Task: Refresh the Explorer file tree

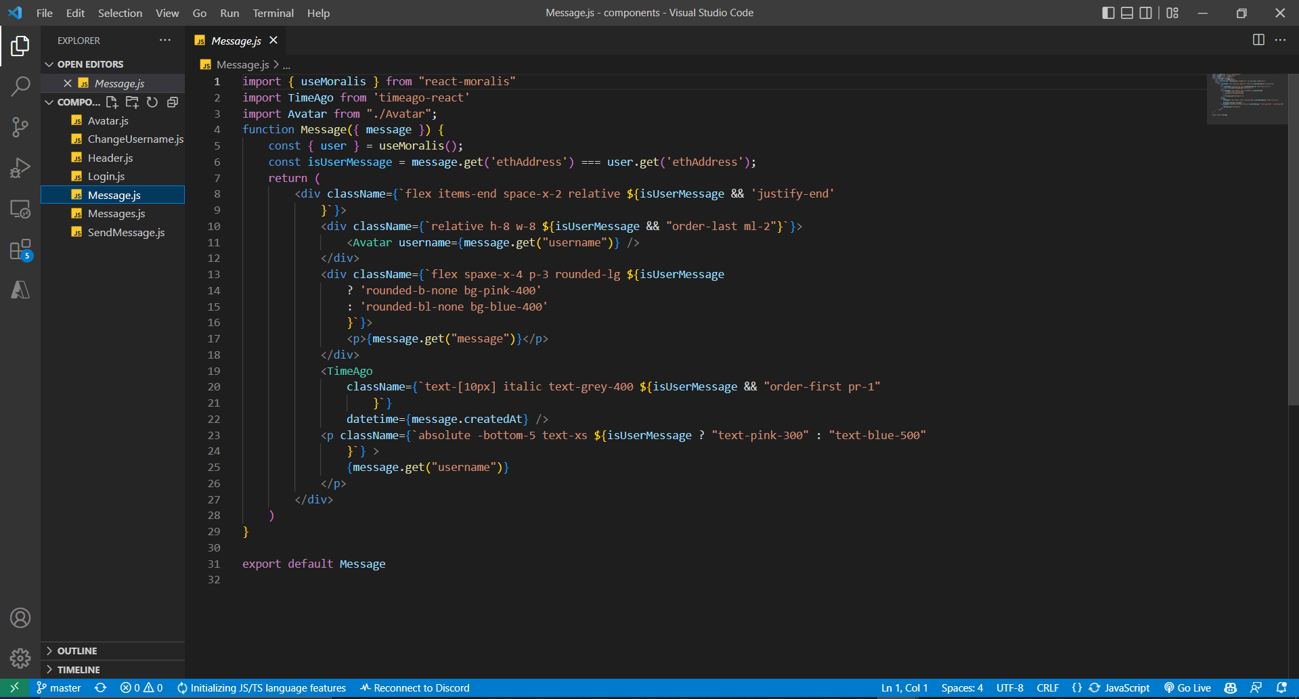Action: point(152,102)
